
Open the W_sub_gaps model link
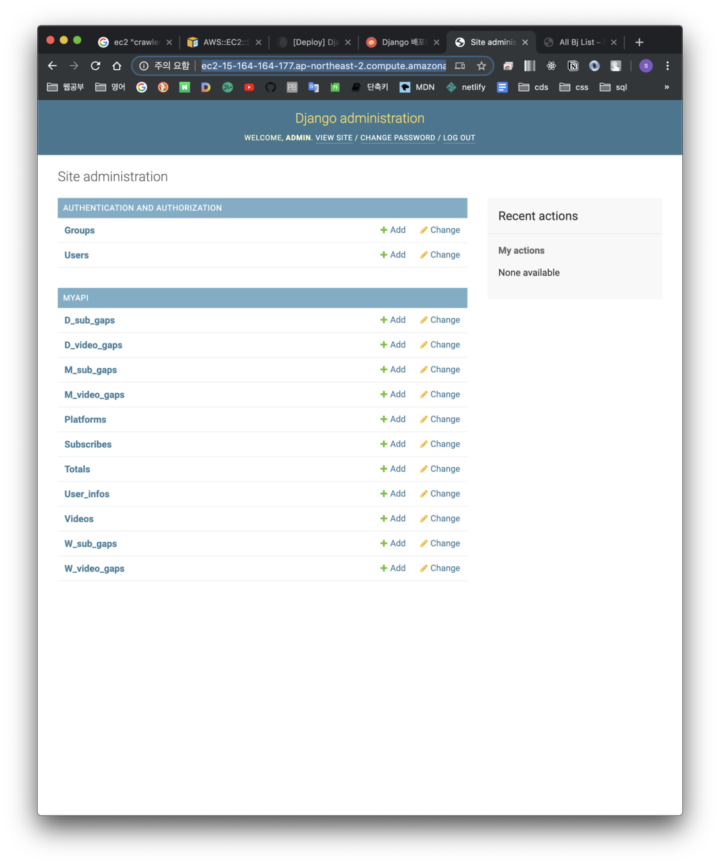point(90,543)
